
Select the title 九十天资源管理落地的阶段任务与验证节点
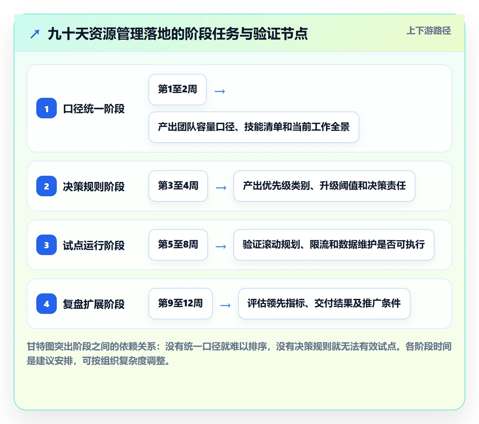click(x=178, y=34)
